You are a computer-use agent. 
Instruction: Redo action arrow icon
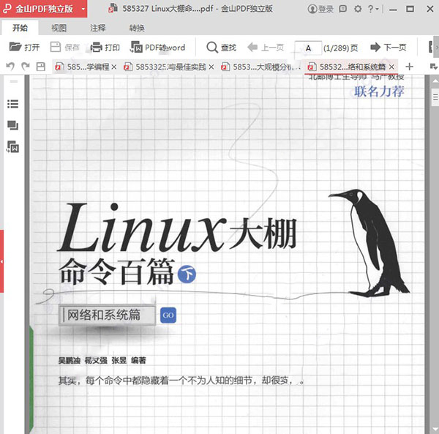tap(26, 67)
